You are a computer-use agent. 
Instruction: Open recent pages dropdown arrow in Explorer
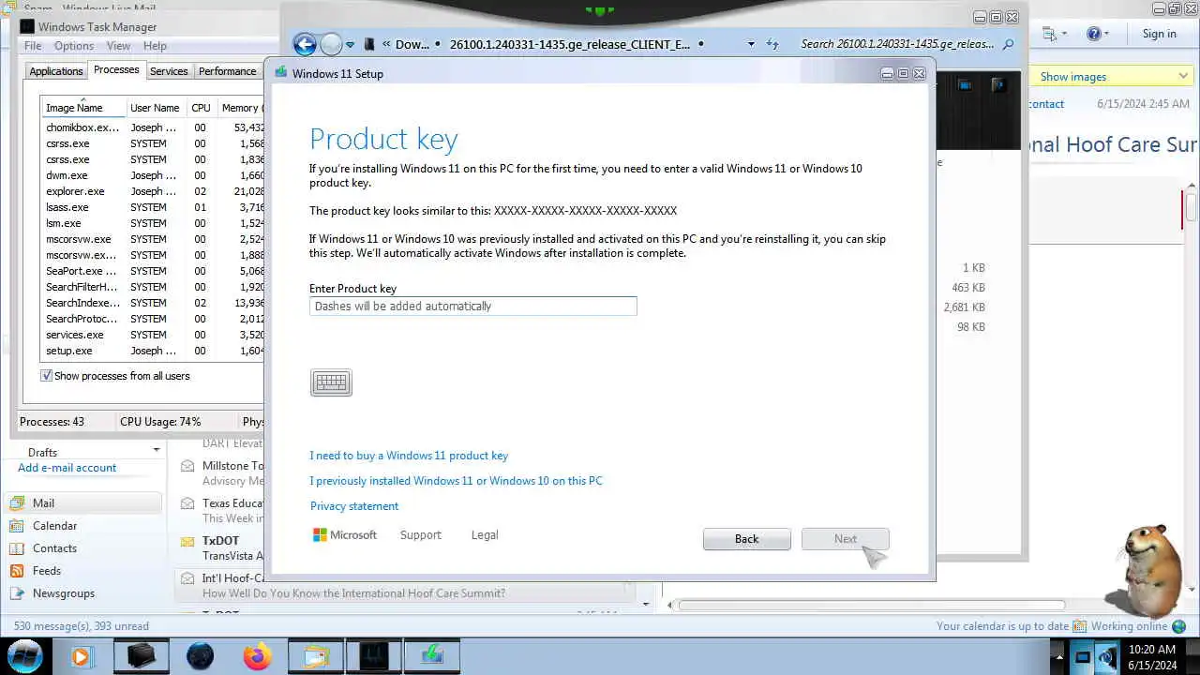click(350, 44)
